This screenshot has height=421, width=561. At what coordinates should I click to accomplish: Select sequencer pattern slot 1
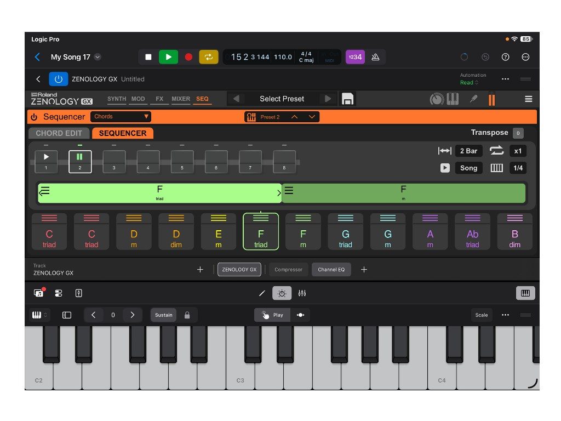pos(46,162)
